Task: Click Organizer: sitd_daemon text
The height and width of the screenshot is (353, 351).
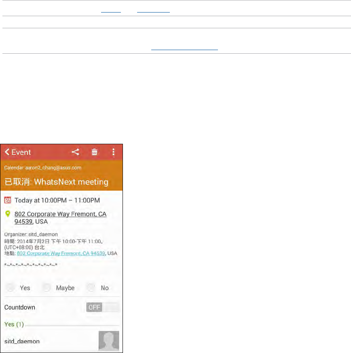Action: coord(31,234)
